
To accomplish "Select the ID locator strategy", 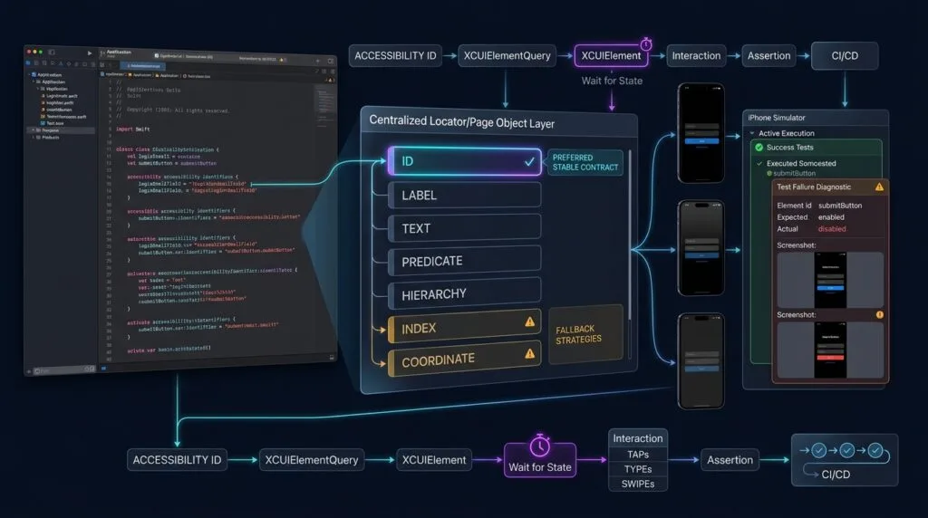I will coord(465,161).
